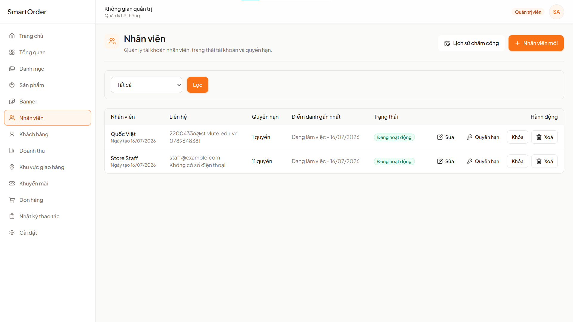This screenshot has width=573, height=322.
Task: Open the Nhân viên sidebar menu item
Action: [47, 118]
